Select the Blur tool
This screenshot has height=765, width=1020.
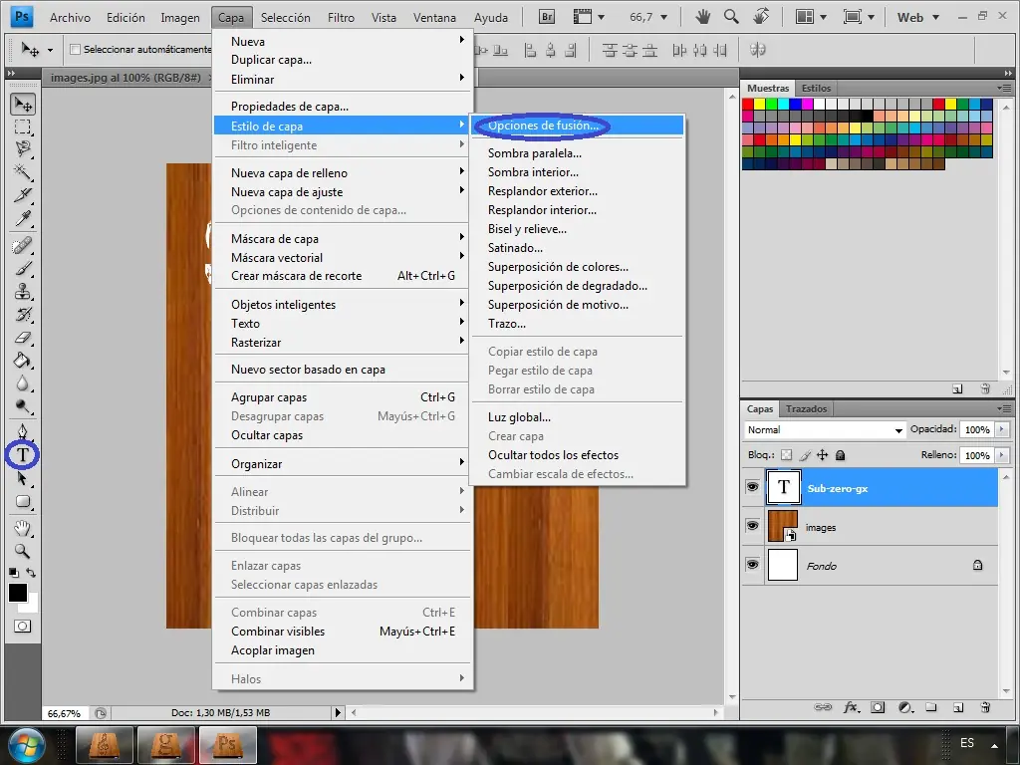pos(23,383)
